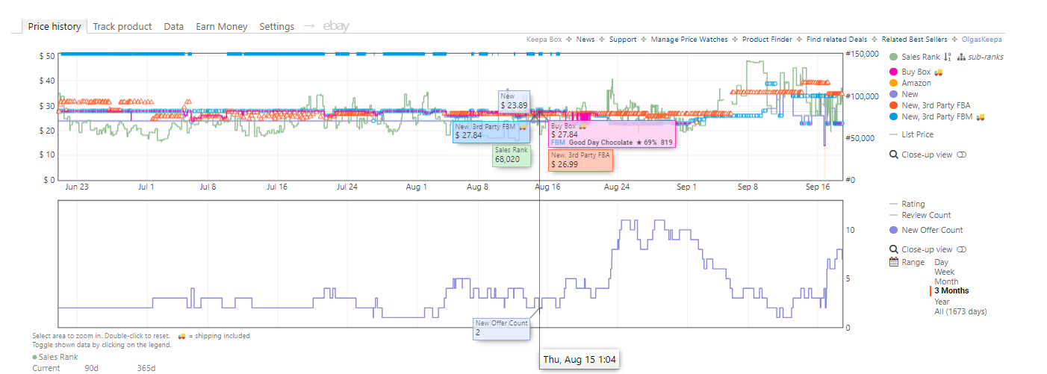
Task: Click the Current column heading
Action: point(45,368)
